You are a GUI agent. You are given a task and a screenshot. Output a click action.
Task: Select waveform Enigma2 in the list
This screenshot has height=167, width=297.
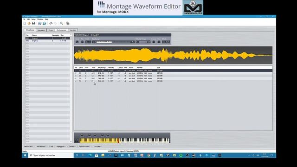(47, 41)
